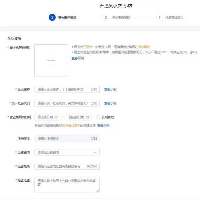Open 查看示例 link beside 企业名称 field
The image size is (200, 199).
[110, 90]
